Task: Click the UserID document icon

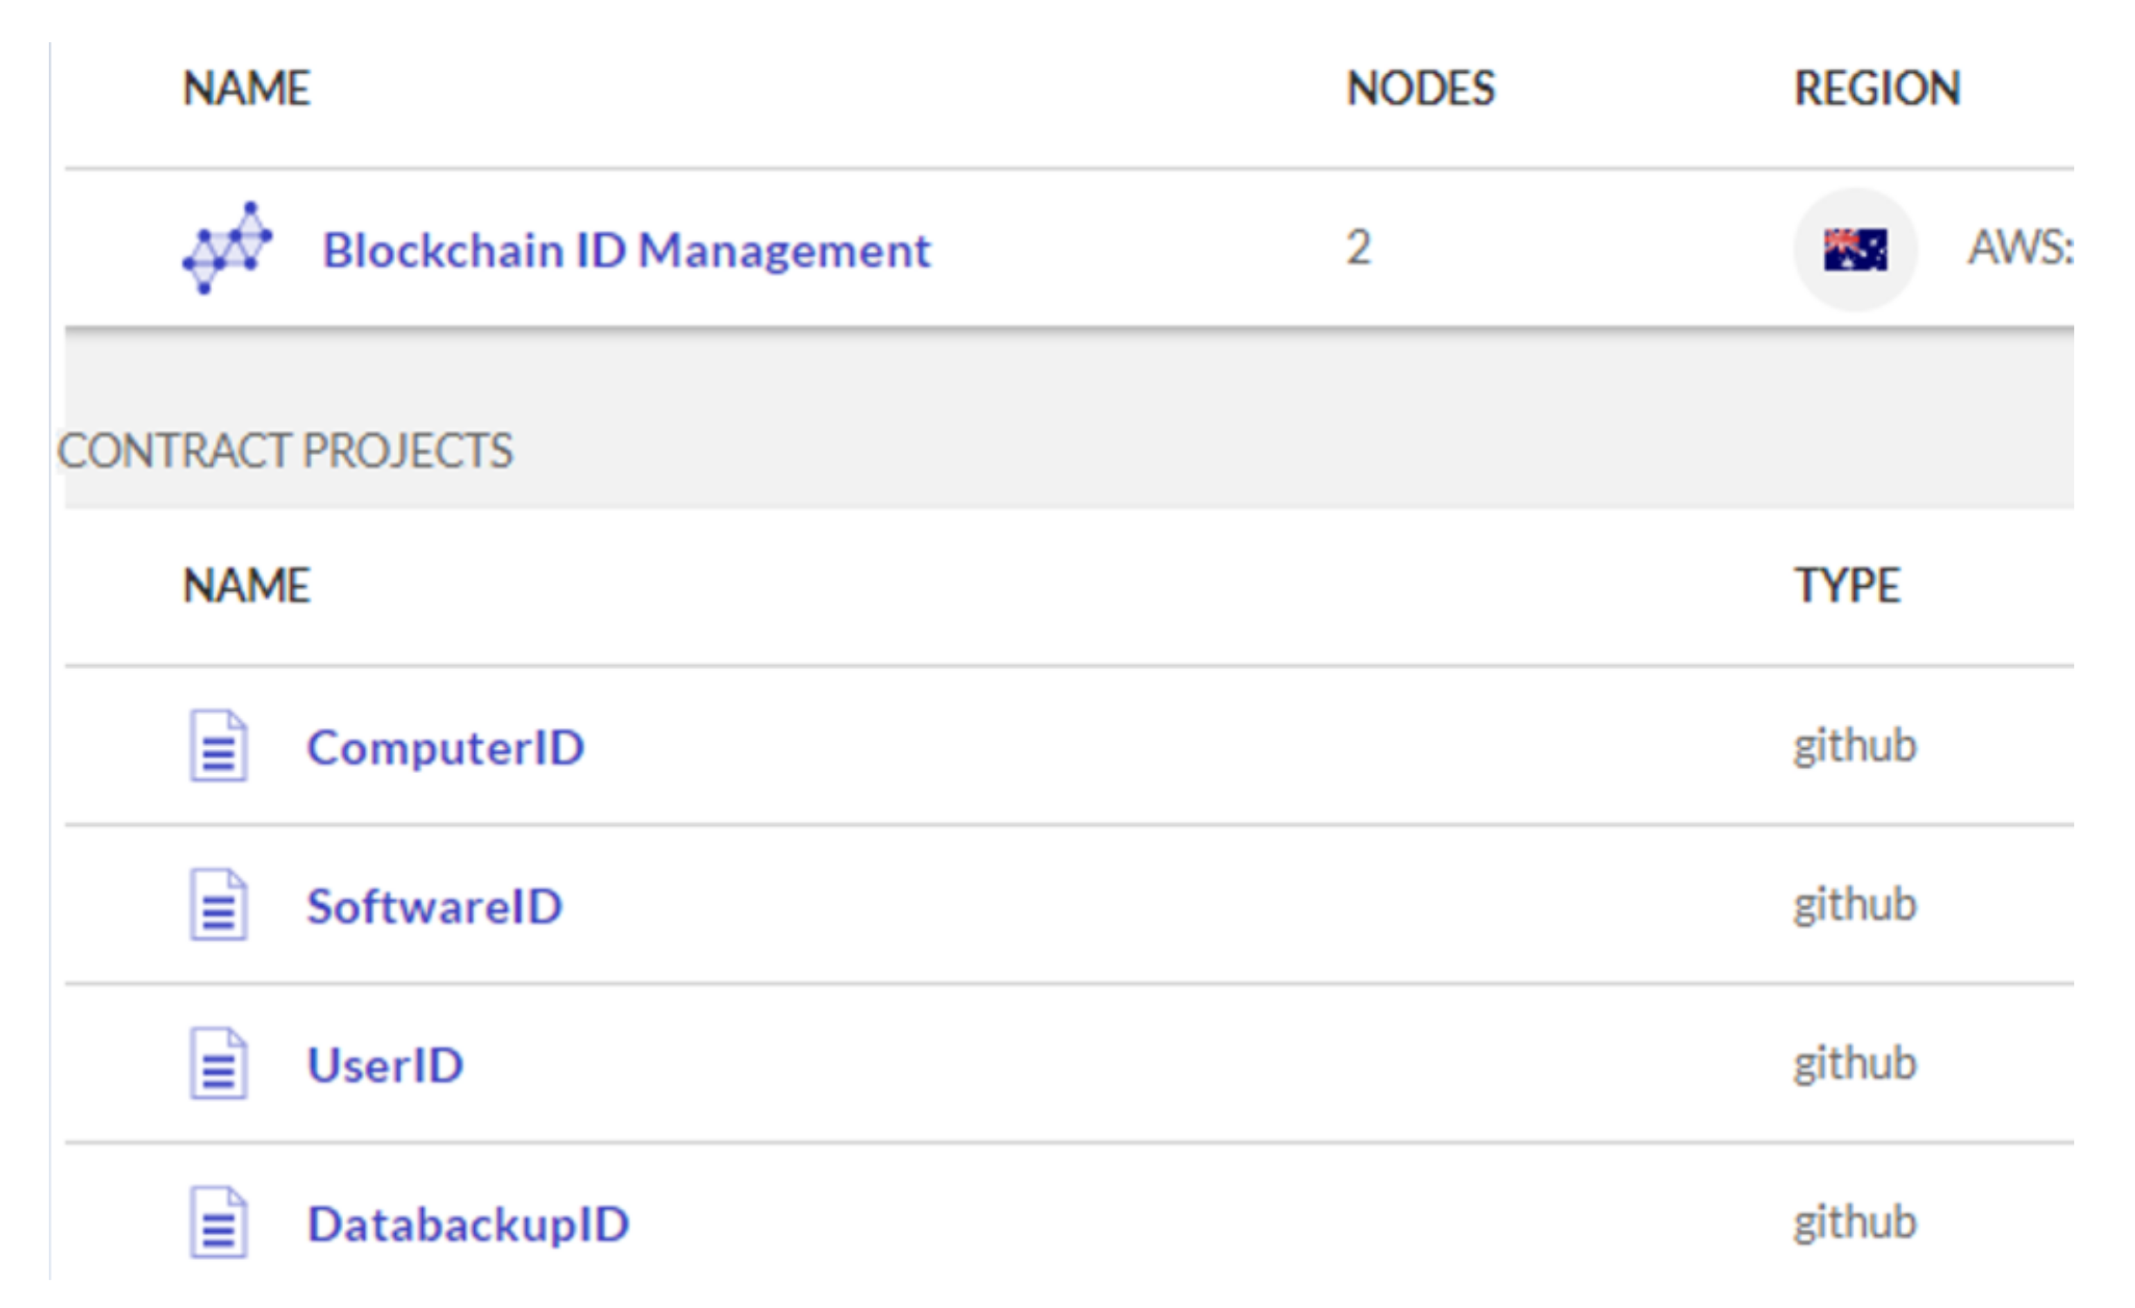Action: pos(218,1063)
